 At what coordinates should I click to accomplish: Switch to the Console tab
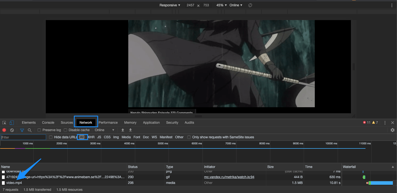tap(48, 123)
